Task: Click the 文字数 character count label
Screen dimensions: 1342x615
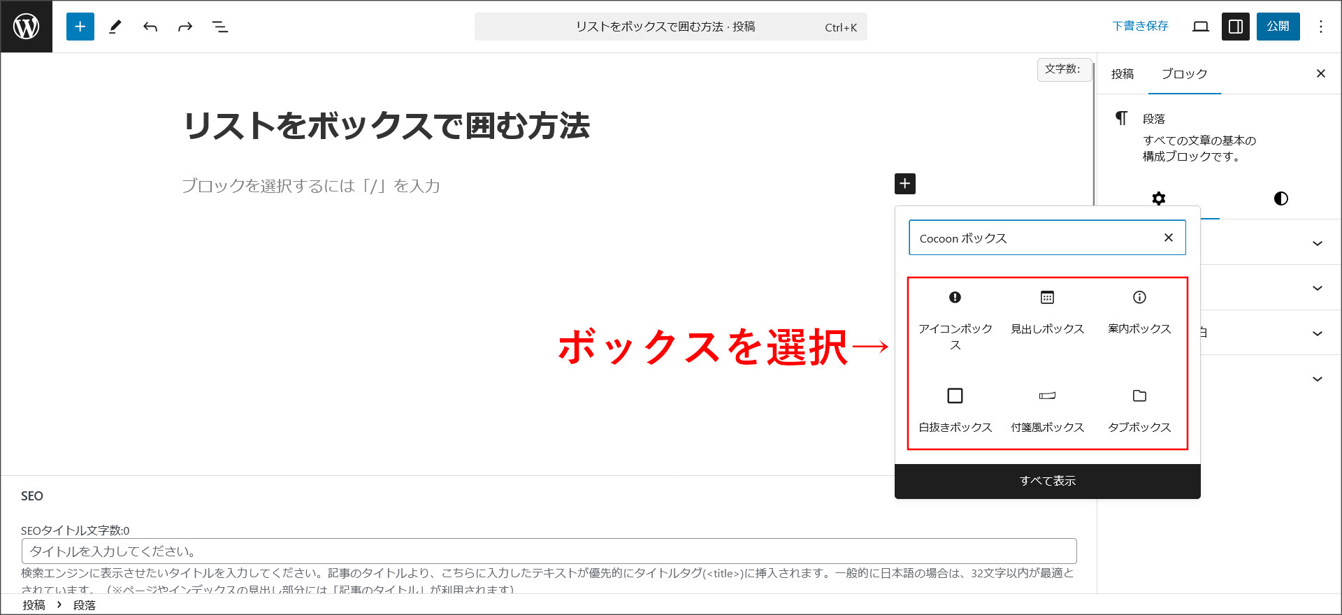Action: tap(1064, 69)
